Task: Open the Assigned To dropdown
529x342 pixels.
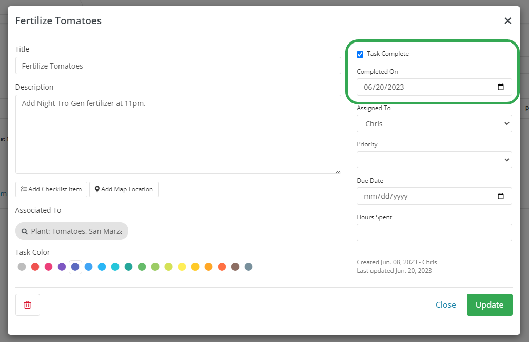Action: [x=434, y=123]
